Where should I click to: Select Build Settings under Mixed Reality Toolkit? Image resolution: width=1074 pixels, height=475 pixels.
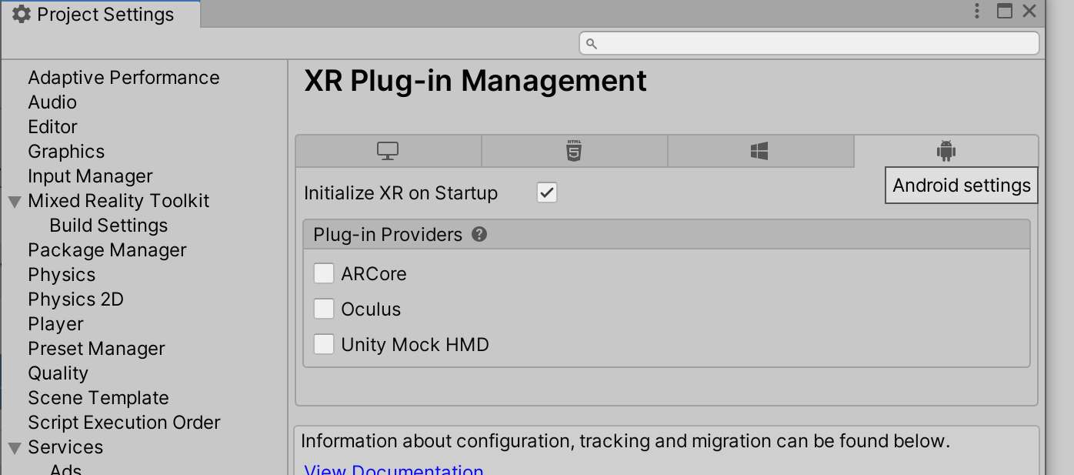pos(108,225)
